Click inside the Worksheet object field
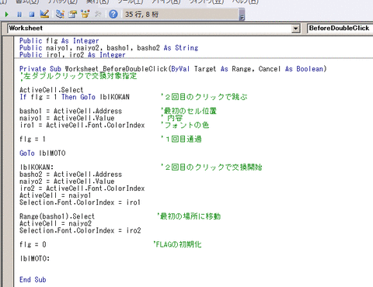This screenshot has height=287, width=373. point(150,28)
